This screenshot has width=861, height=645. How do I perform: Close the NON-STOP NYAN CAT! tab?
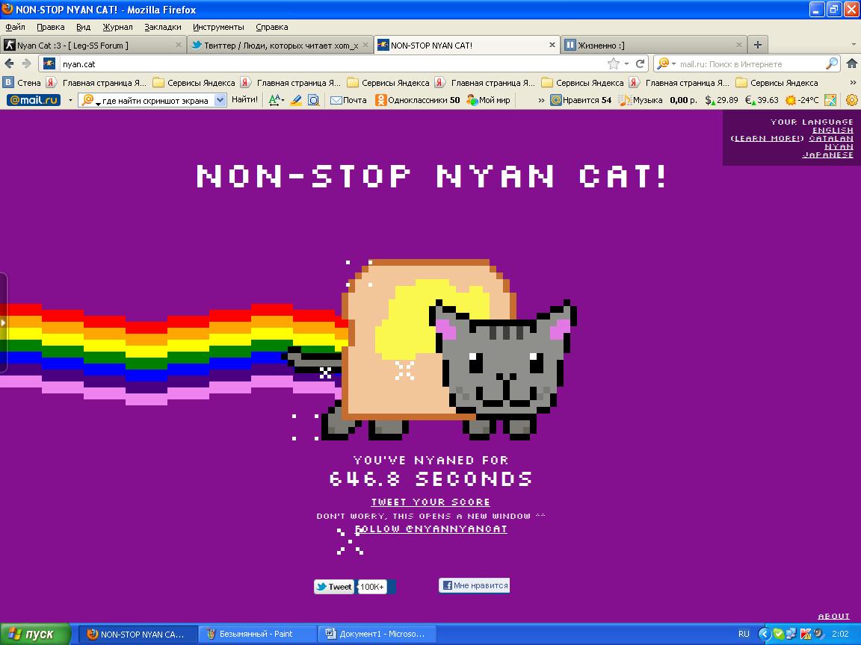coord(552,45)
